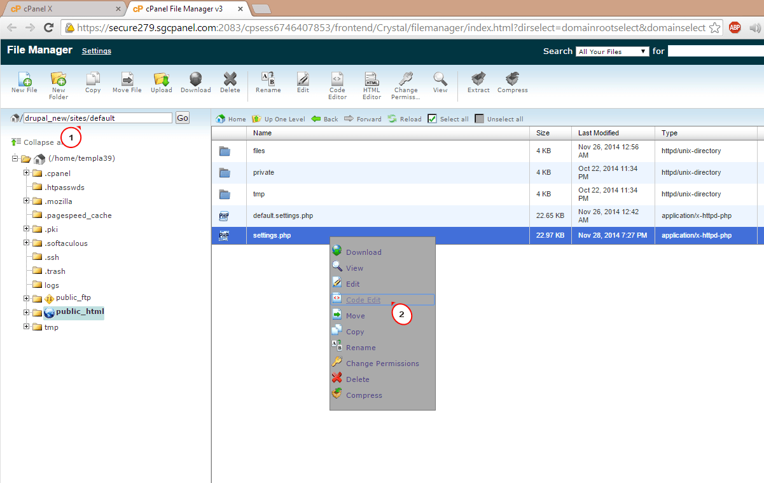Click Change Permissions key icon in toolbar
The width and height of the screenshot is (764, 483).
click(x=406, y=79)
